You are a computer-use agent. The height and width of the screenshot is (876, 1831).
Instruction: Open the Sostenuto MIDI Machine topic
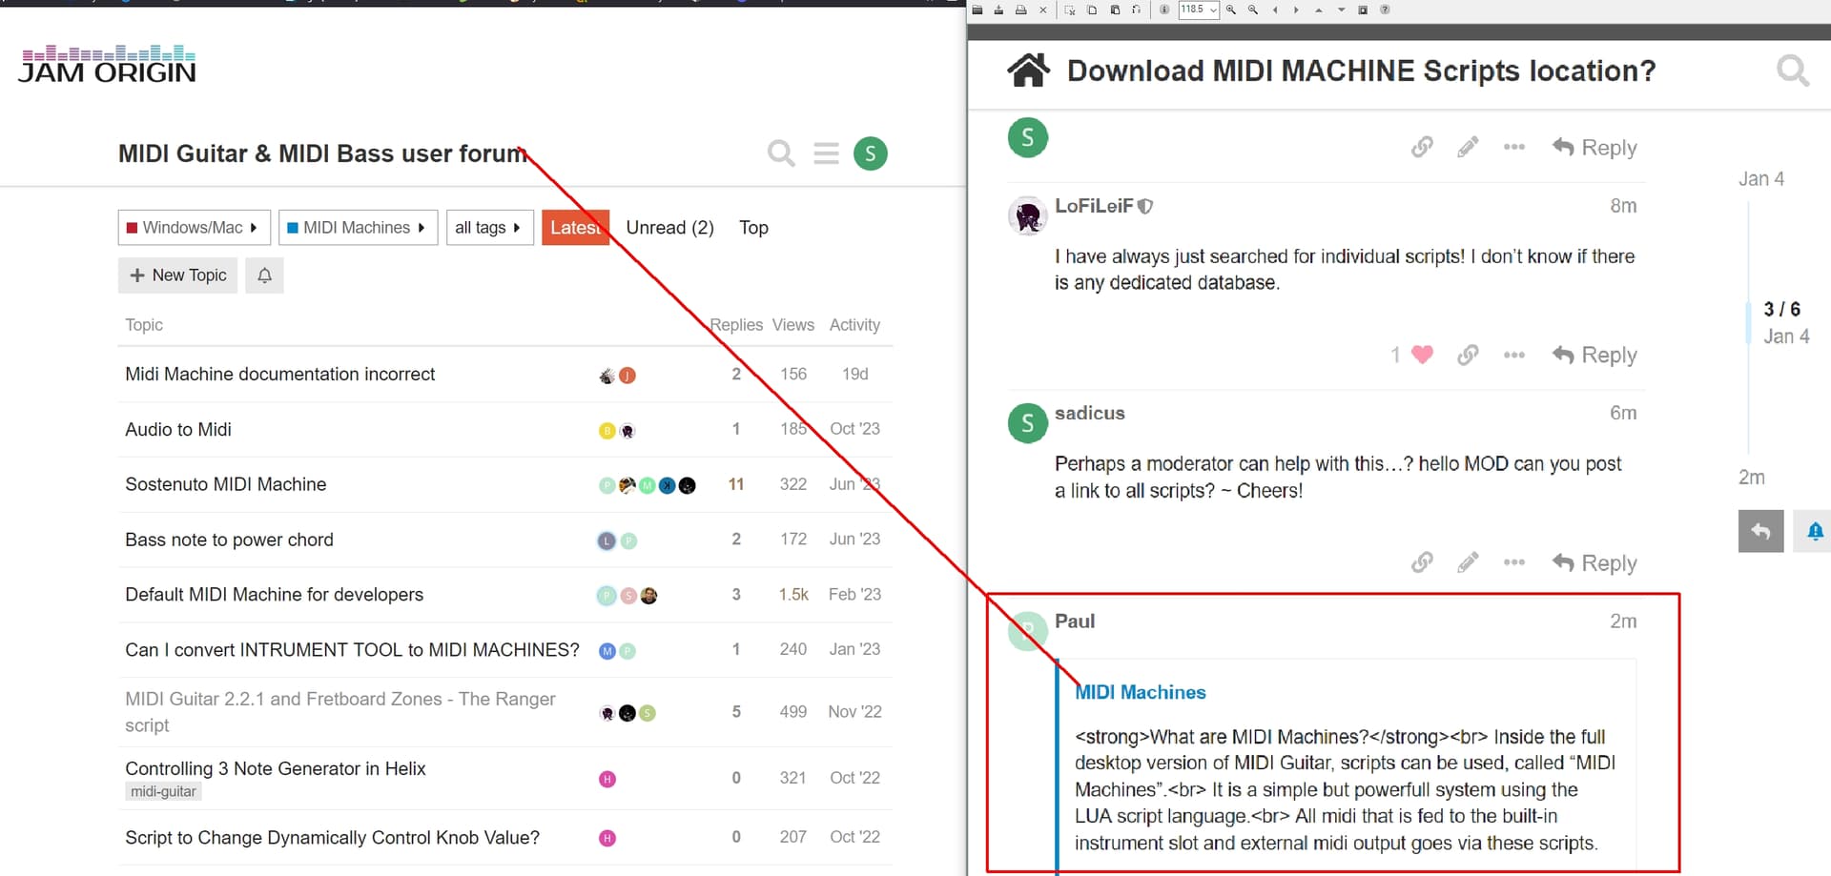pos(226,484)
